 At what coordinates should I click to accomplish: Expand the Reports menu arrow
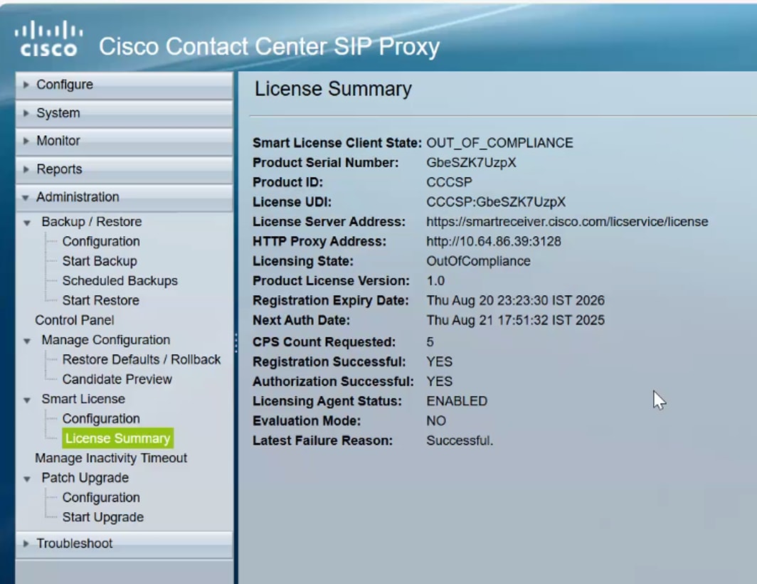pos(26,169)
